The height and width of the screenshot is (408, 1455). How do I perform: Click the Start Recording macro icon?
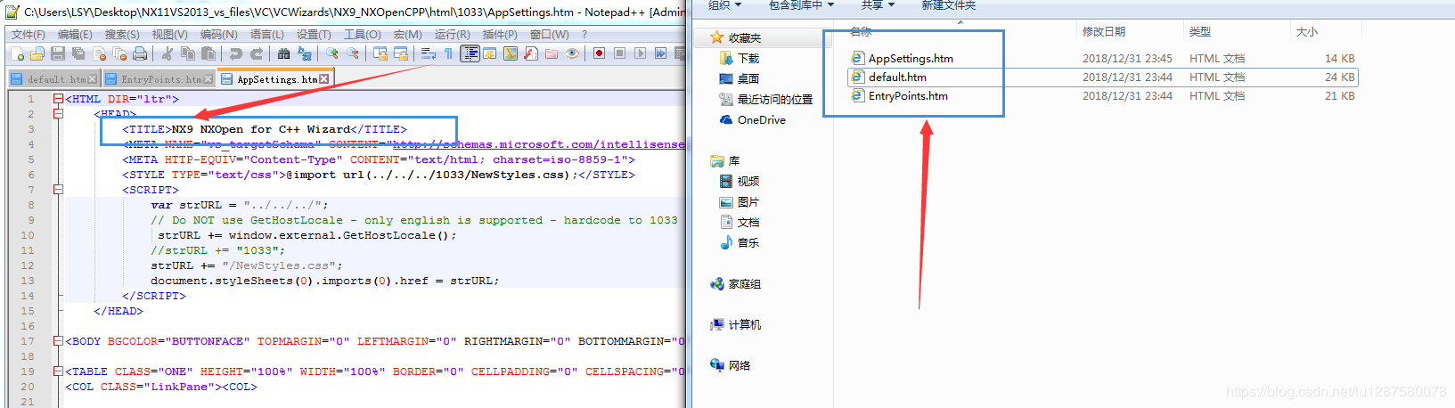(599, 53)
